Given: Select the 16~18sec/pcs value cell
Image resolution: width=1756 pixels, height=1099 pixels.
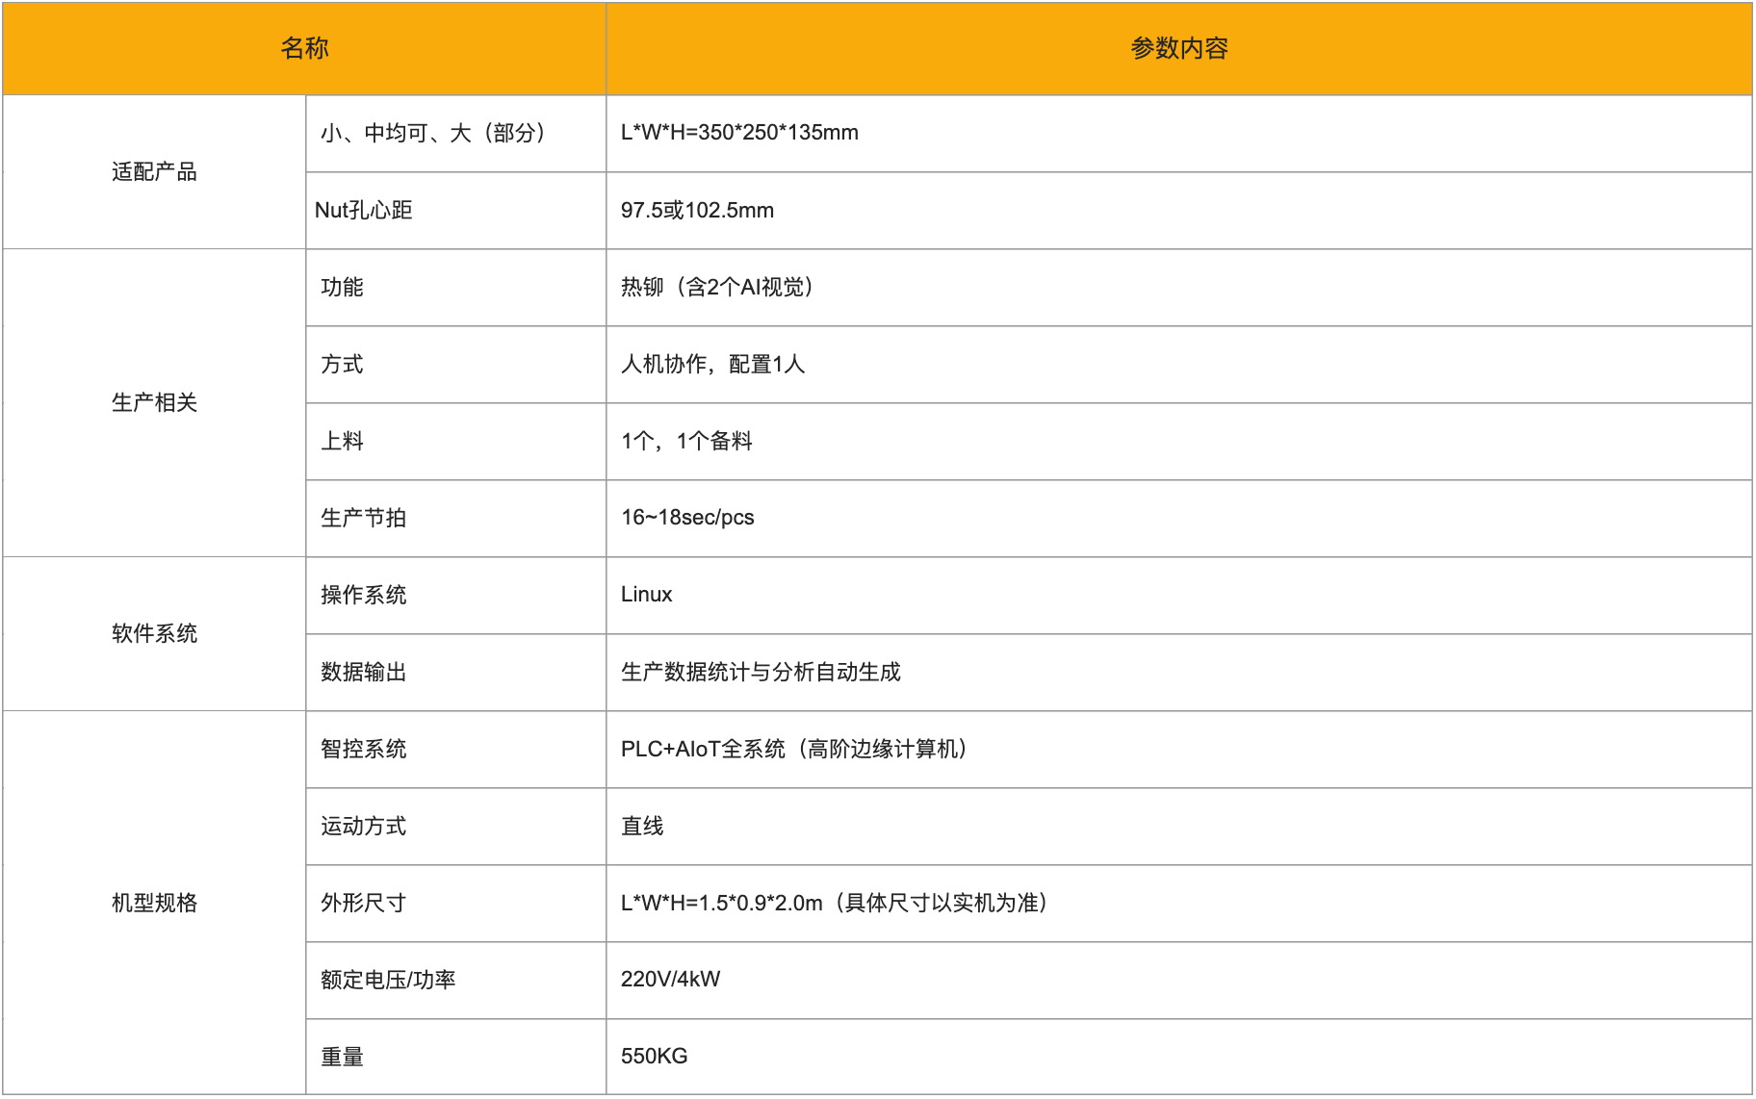Looking at the screenshot, I should tap(687, 518).
